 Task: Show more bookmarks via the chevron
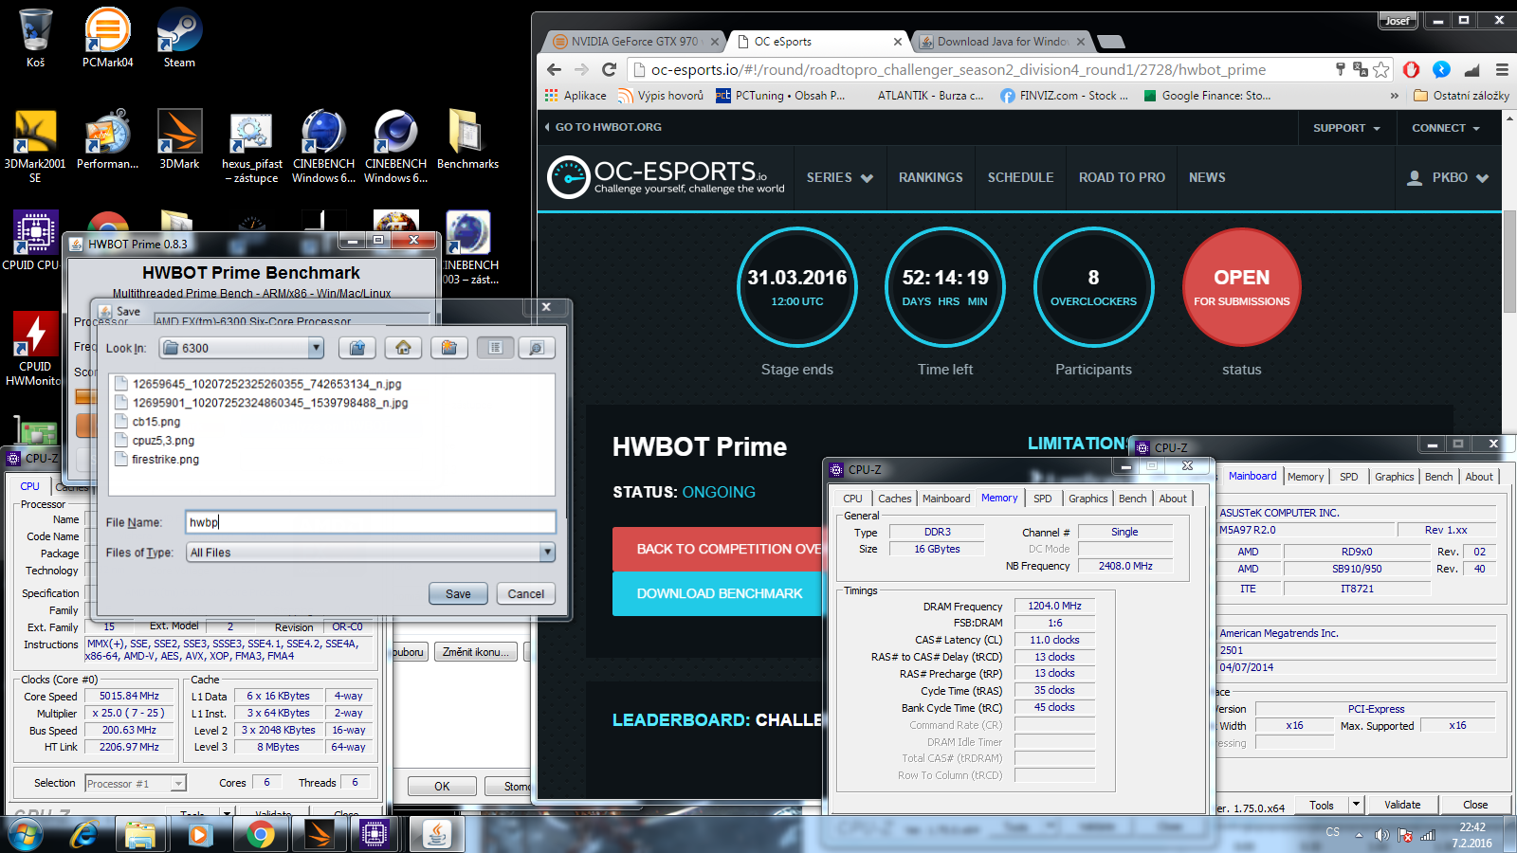click(x=1394, y=96)
